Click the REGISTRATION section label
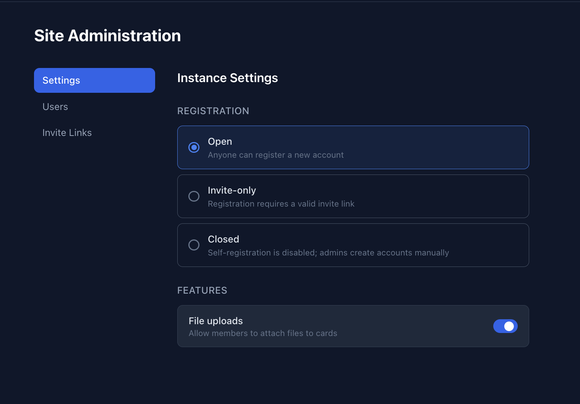The width and height of the screenshot is (580, 404). (x=213, y=111)
